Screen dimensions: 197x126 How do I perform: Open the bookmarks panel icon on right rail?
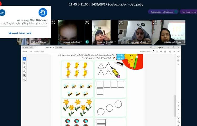click(x=178, y=60)
